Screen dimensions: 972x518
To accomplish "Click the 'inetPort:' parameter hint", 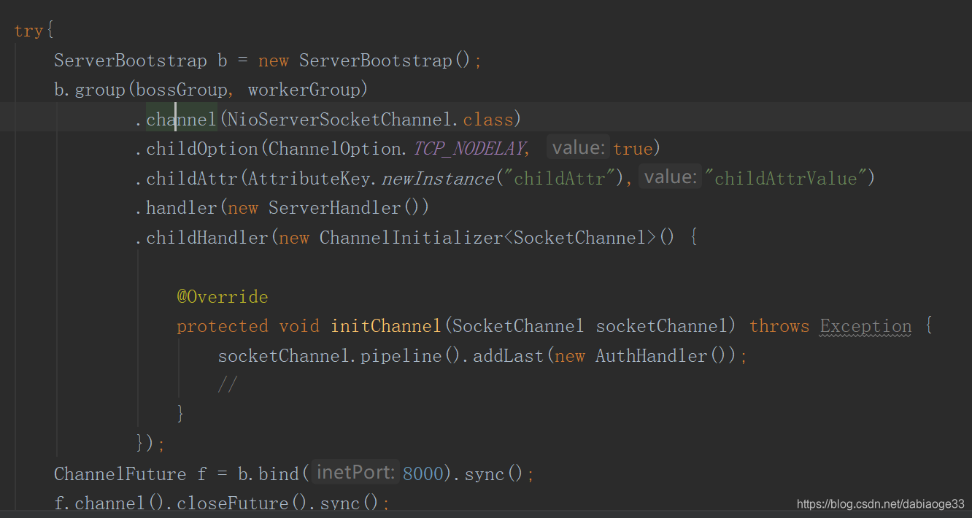I will coord(355,473).
